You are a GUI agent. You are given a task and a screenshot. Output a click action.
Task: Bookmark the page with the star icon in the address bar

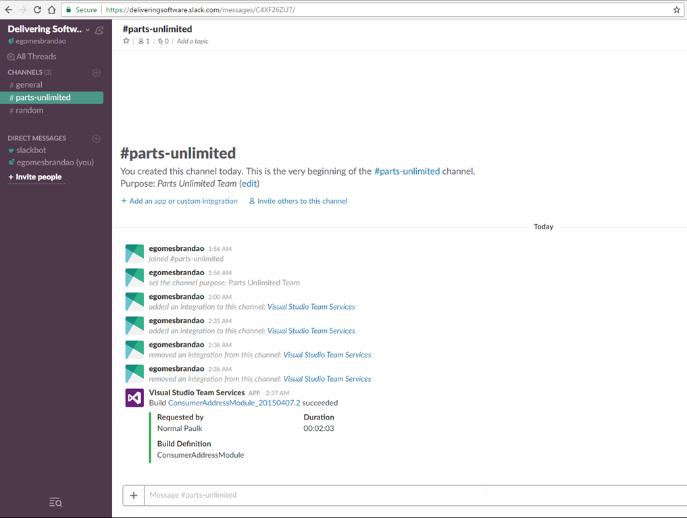676,9
